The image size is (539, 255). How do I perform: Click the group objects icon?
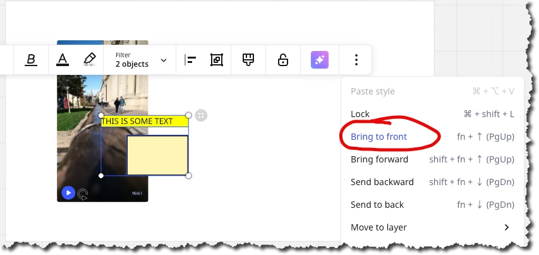(217, 60)
